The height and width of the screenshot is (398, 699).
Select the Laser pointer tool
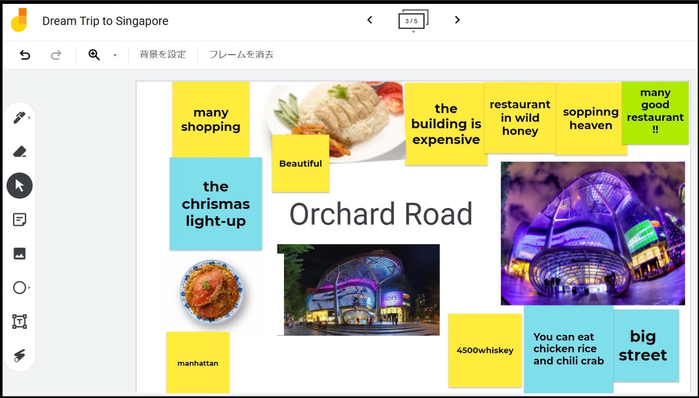[x=19, y=356]
